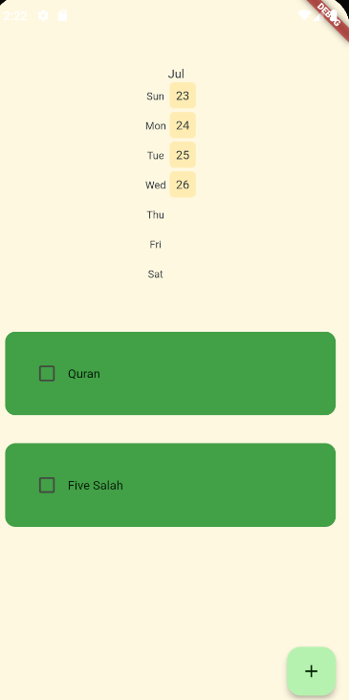Tap the battery status icon

click(333, 15)
